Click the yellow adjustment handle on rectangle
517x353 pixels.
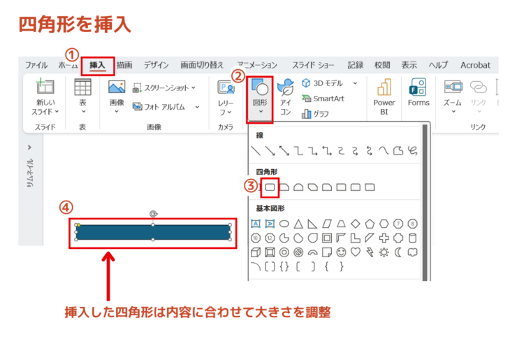click(x=79, y=225)
